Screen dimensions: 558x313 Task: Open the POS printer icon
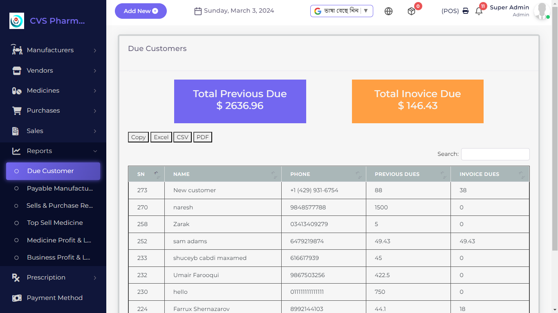click(x=466, y=11)
